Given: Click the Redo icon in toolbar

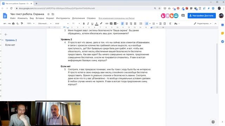Looking at the screenshot, I should [9, 23].
